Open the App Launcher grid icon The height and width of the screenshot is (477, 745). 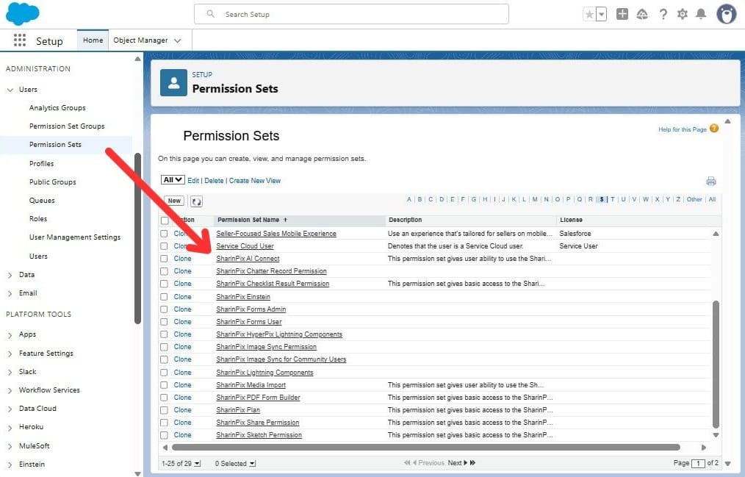coord(20,40)
